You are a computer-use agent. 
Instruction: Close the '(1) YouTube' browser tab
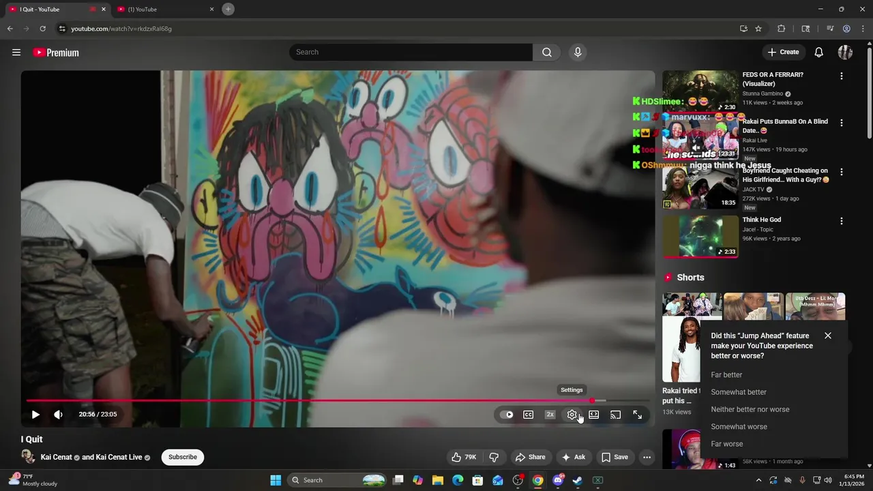(x=211, y=9)
